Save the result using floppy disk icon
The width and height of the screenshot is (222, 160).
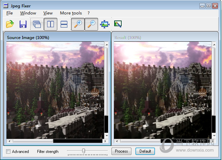click(23, 24)
